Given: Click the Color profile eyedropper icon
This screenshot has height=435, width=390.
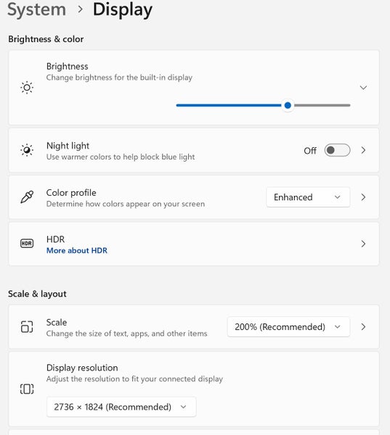Looking at the screenshot, I should click(27, 197).
